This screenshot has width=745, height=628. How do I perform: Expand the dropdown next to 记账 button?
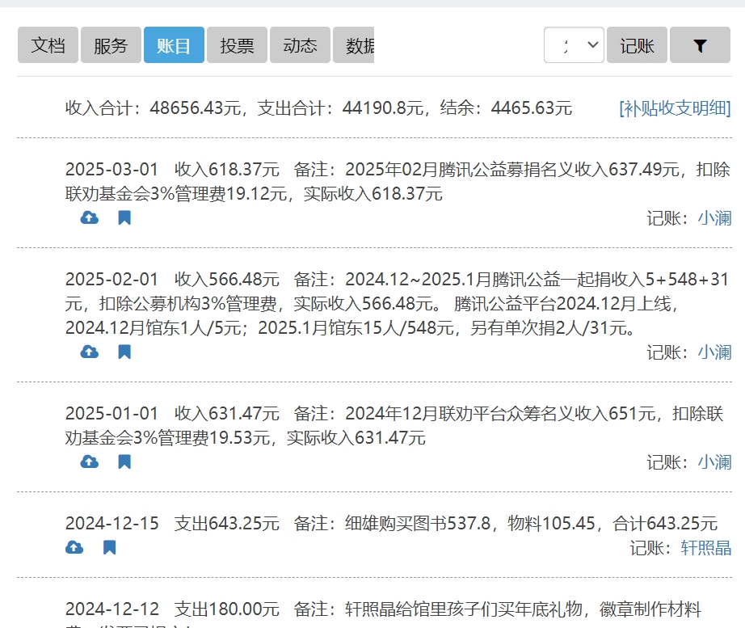574,45
